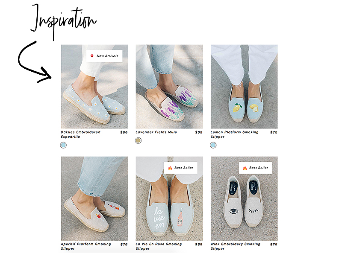The image size is (342, 265).
Task: Click the Wink Embroidery Smoking Slipper title
Action: tap(236, 246)
